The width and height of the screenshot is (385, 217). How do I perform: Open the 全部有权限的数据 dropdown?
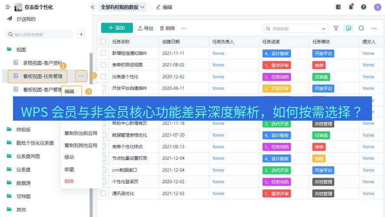click(x=122, y=7)
